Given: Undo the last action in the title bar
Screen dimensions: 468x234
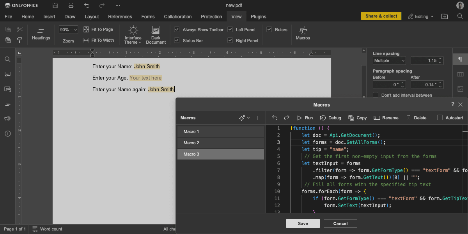Looking at the screenshot, I should 87,5.
